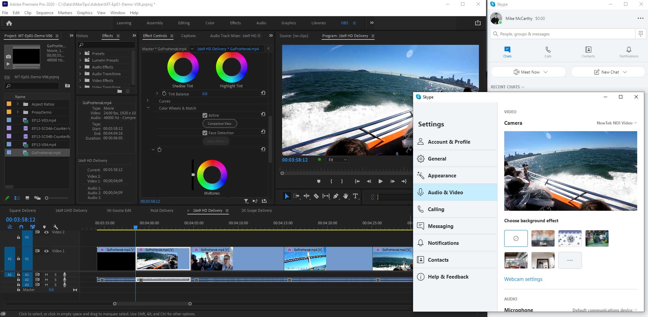This screenshot has width=648, height=317.
Task: Toggle timeline Snap magnet icon
Action: pos(21,227)
